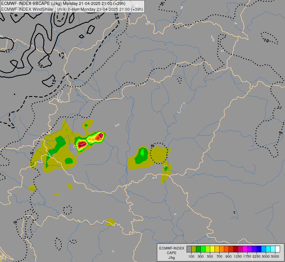This screenshot has width=285, height=262.
Task: Click the dark red swatch left of 1250
Action: (x=236, y=249)
